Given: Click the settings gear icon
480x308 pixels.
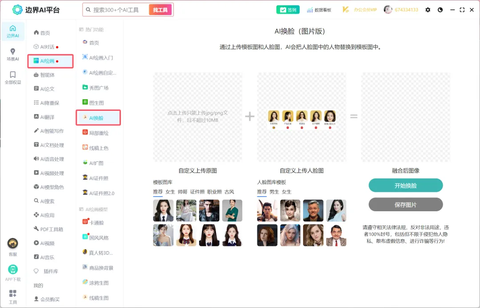Looking at the screenshot, I should click(428, 10).
